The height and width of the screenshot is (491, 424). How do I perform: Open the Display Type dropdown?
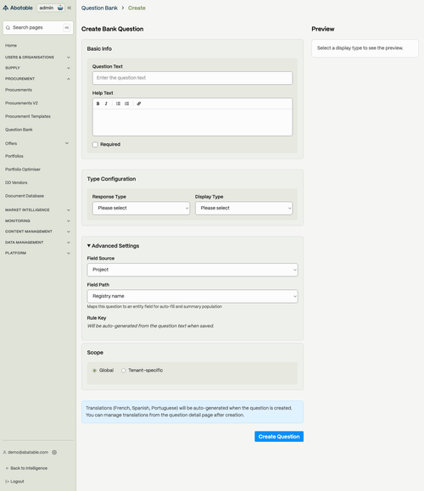pyautogui.click(x=244, y=209)
